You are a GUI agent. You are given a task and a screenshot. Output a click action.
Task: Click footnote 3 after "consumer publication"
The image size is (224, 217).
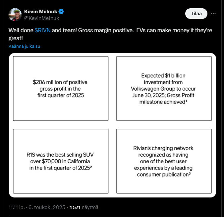coord(190,174)
